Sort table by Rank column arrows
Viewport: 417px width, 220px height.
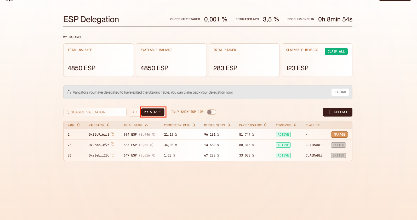point(78,125)
